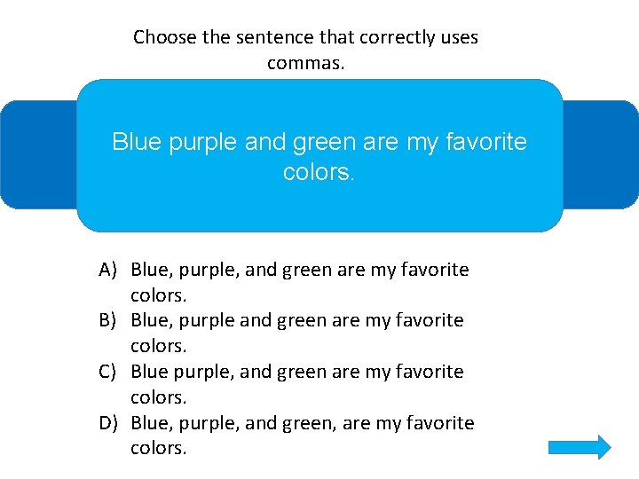Screen dimensions: 639x479
Task: Click "colors." on answer B's second line
Action: pyautogui.click(x=159, y=346)
